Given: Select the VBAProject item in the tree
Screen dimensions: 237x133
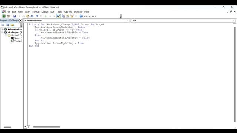Looking at the screenshot, I should (15, 32).
